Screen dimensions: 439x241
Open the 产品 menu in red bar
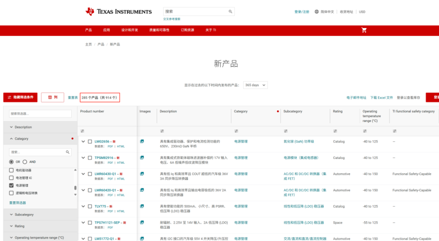pos(89,30)
